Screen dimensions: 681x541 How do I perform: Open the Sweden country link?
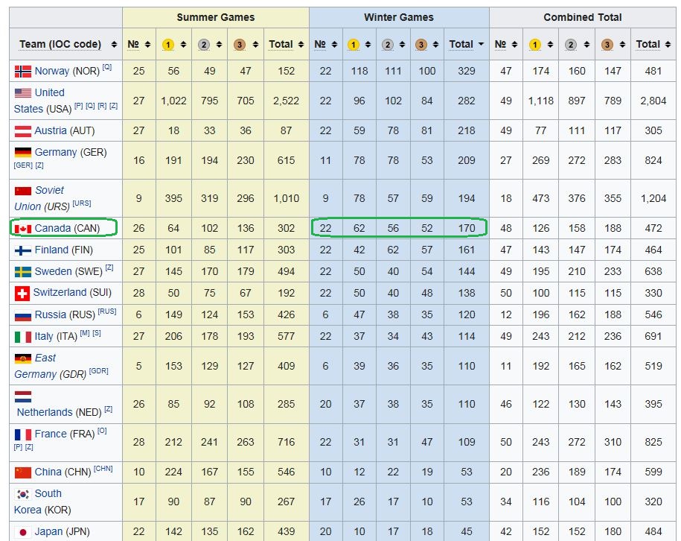pos(54,272)
